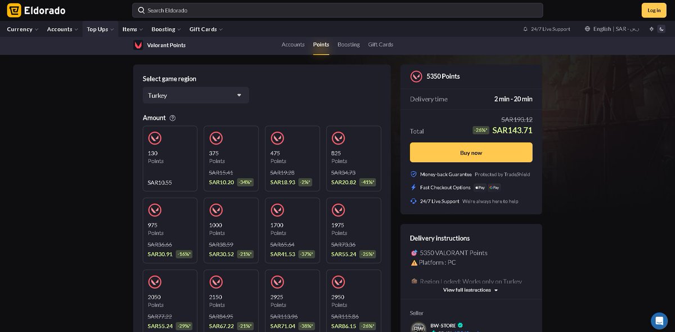Open 24/7 Live Support in header

tap(546, 29)
